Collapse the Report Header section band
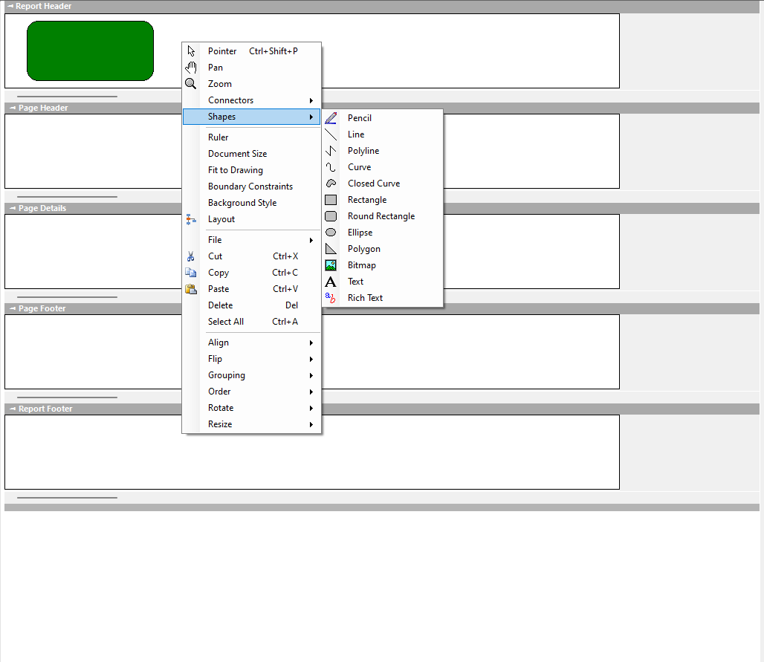 click(12, 7)
